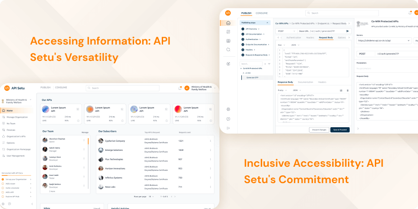Open the settings gear in right sidebar
The image size is (418, 209).
[x=228, y=109]
